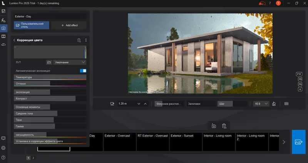Image resolution: width=308 pixels, height=163 pixels.
Task: Switch to photo set page 2
Action: 33,158
